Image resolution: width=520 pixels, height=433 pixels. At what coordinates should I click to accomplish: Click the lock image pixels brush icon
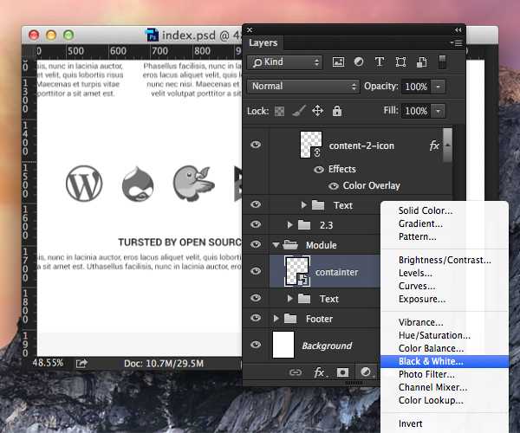(x=299, y=111)
